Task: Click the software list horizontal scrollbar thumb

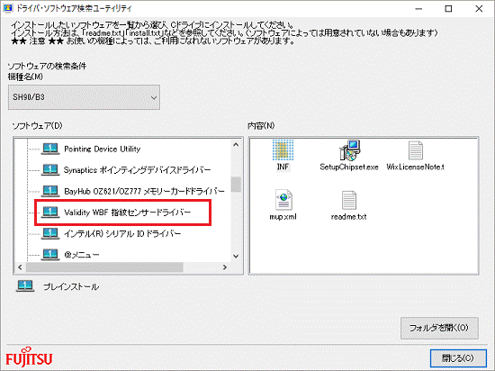Action: click(x=104, y=267)
